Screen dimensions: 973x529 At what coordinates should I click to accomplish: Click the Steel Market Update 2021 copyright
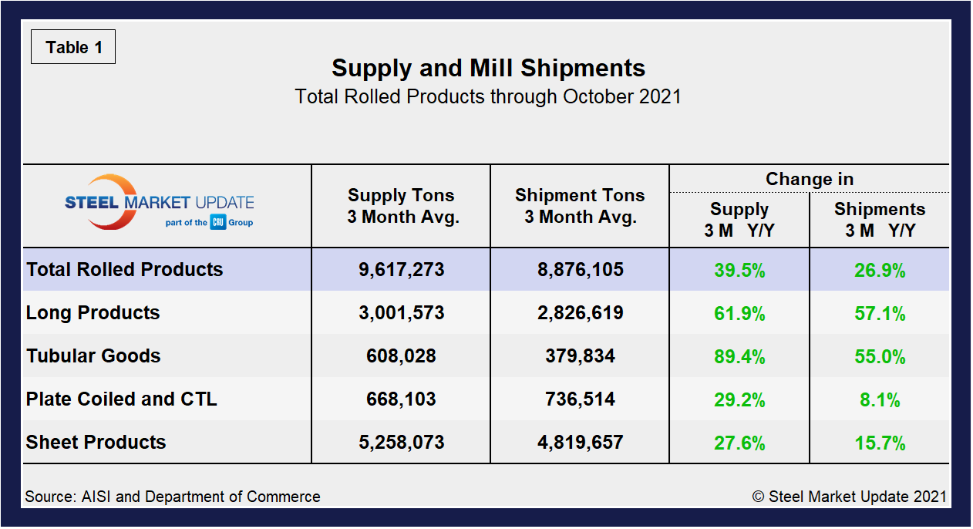(x=851, y=497)
